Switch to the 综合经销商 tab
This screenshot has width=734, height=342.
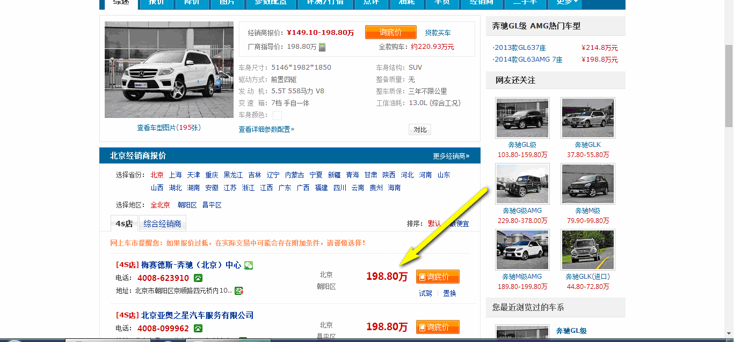(162, 224)
